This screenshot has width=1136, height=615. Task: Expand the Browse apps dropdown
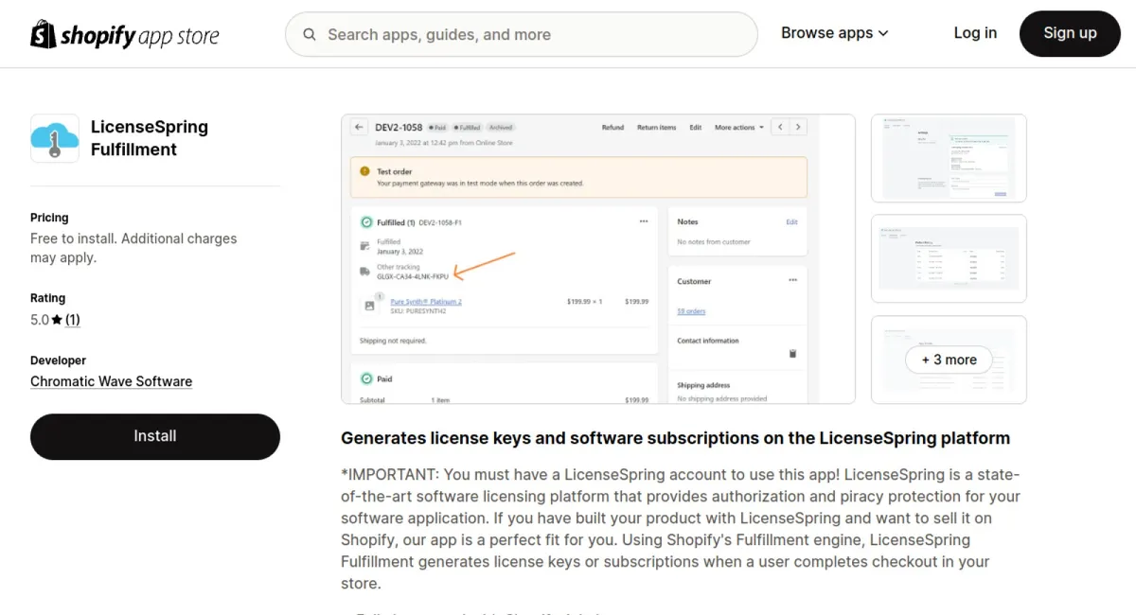coord(835,33)
